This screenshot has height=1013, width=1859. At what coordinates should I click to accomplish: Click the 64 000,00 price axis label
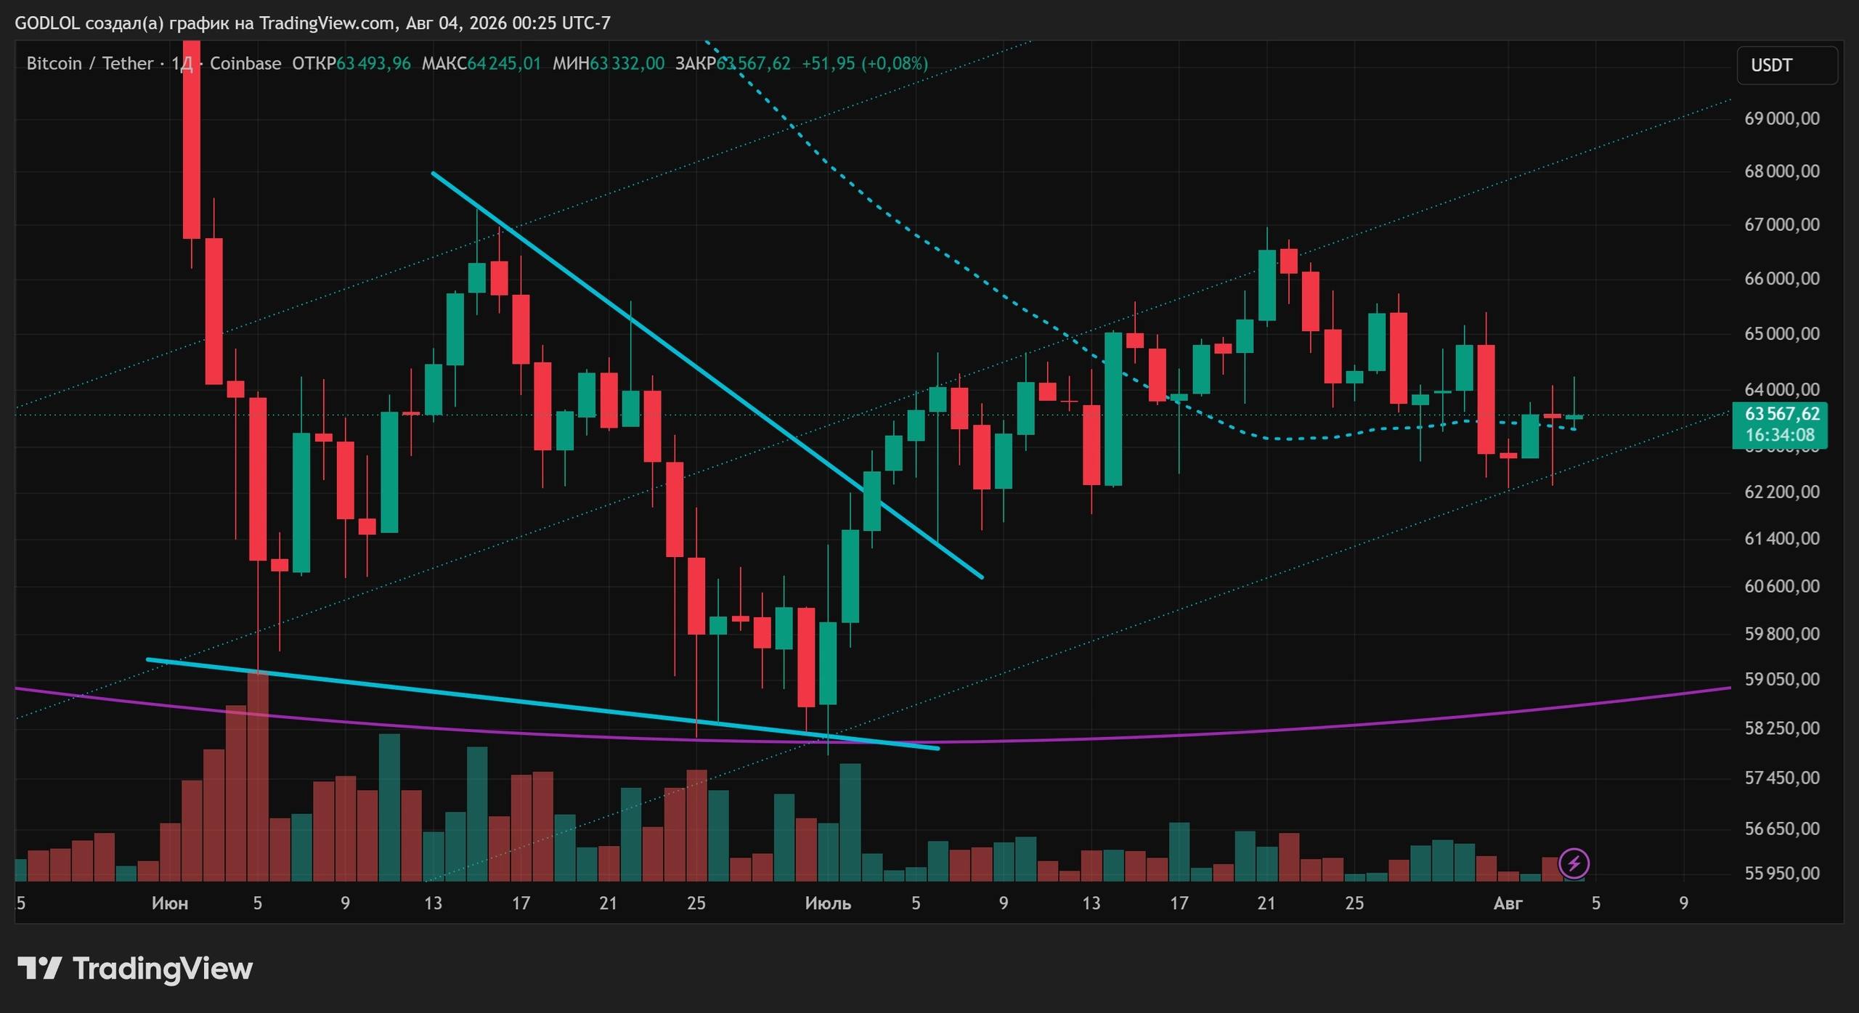coord(1782,390)
